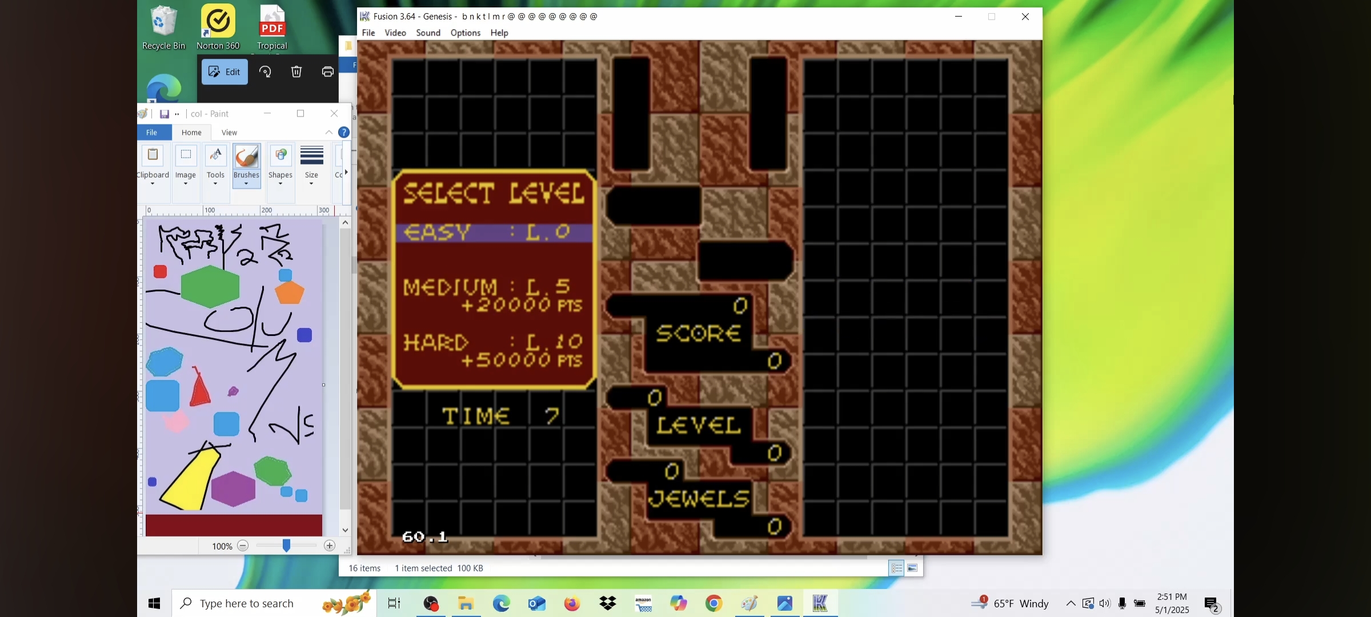Image resolution: width=1371 pixels, height=617 pixels.
Task: Toggle the microphone icon in the system tray
Action: (x=1122, y=603)
